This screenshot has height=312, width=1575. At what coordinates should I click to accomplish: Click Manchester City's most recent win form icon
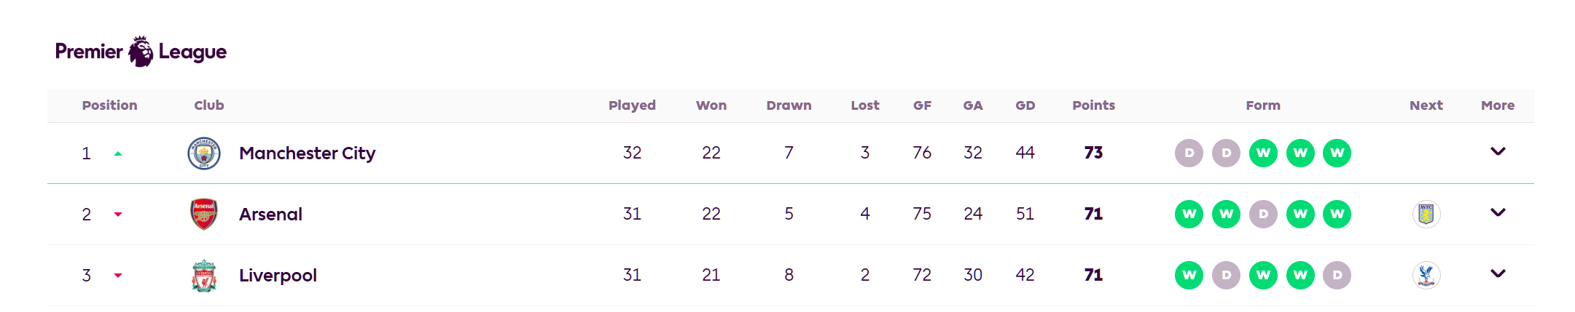pos(1337,153)
